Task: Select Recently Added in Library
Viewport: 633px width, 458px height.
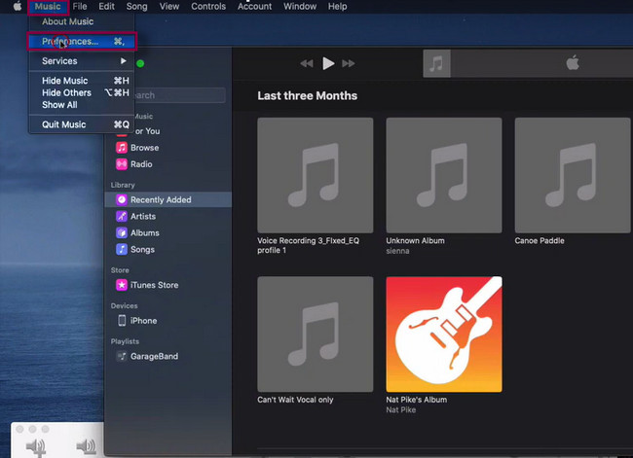Action: point(168,199)
